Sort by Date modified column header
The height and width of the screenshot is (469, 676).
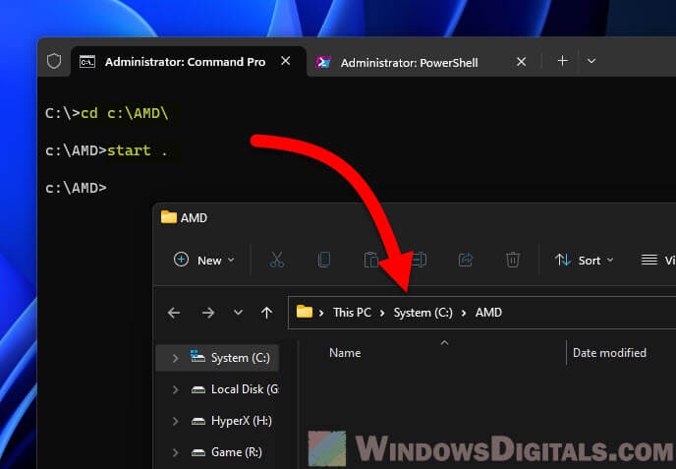click(609, 353)
